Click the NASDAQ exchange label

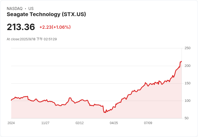point(15,9)
